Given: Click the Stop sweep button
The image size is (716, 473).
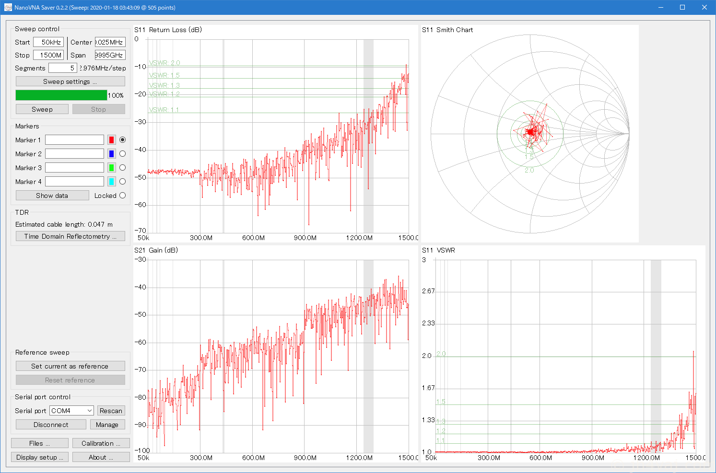Looking at the screenshot, I should click(99, 109).
